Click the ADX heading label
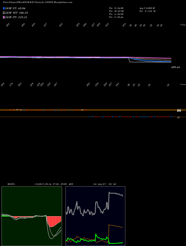This screenshot has width=186, height=246. [x=71, y=184]
